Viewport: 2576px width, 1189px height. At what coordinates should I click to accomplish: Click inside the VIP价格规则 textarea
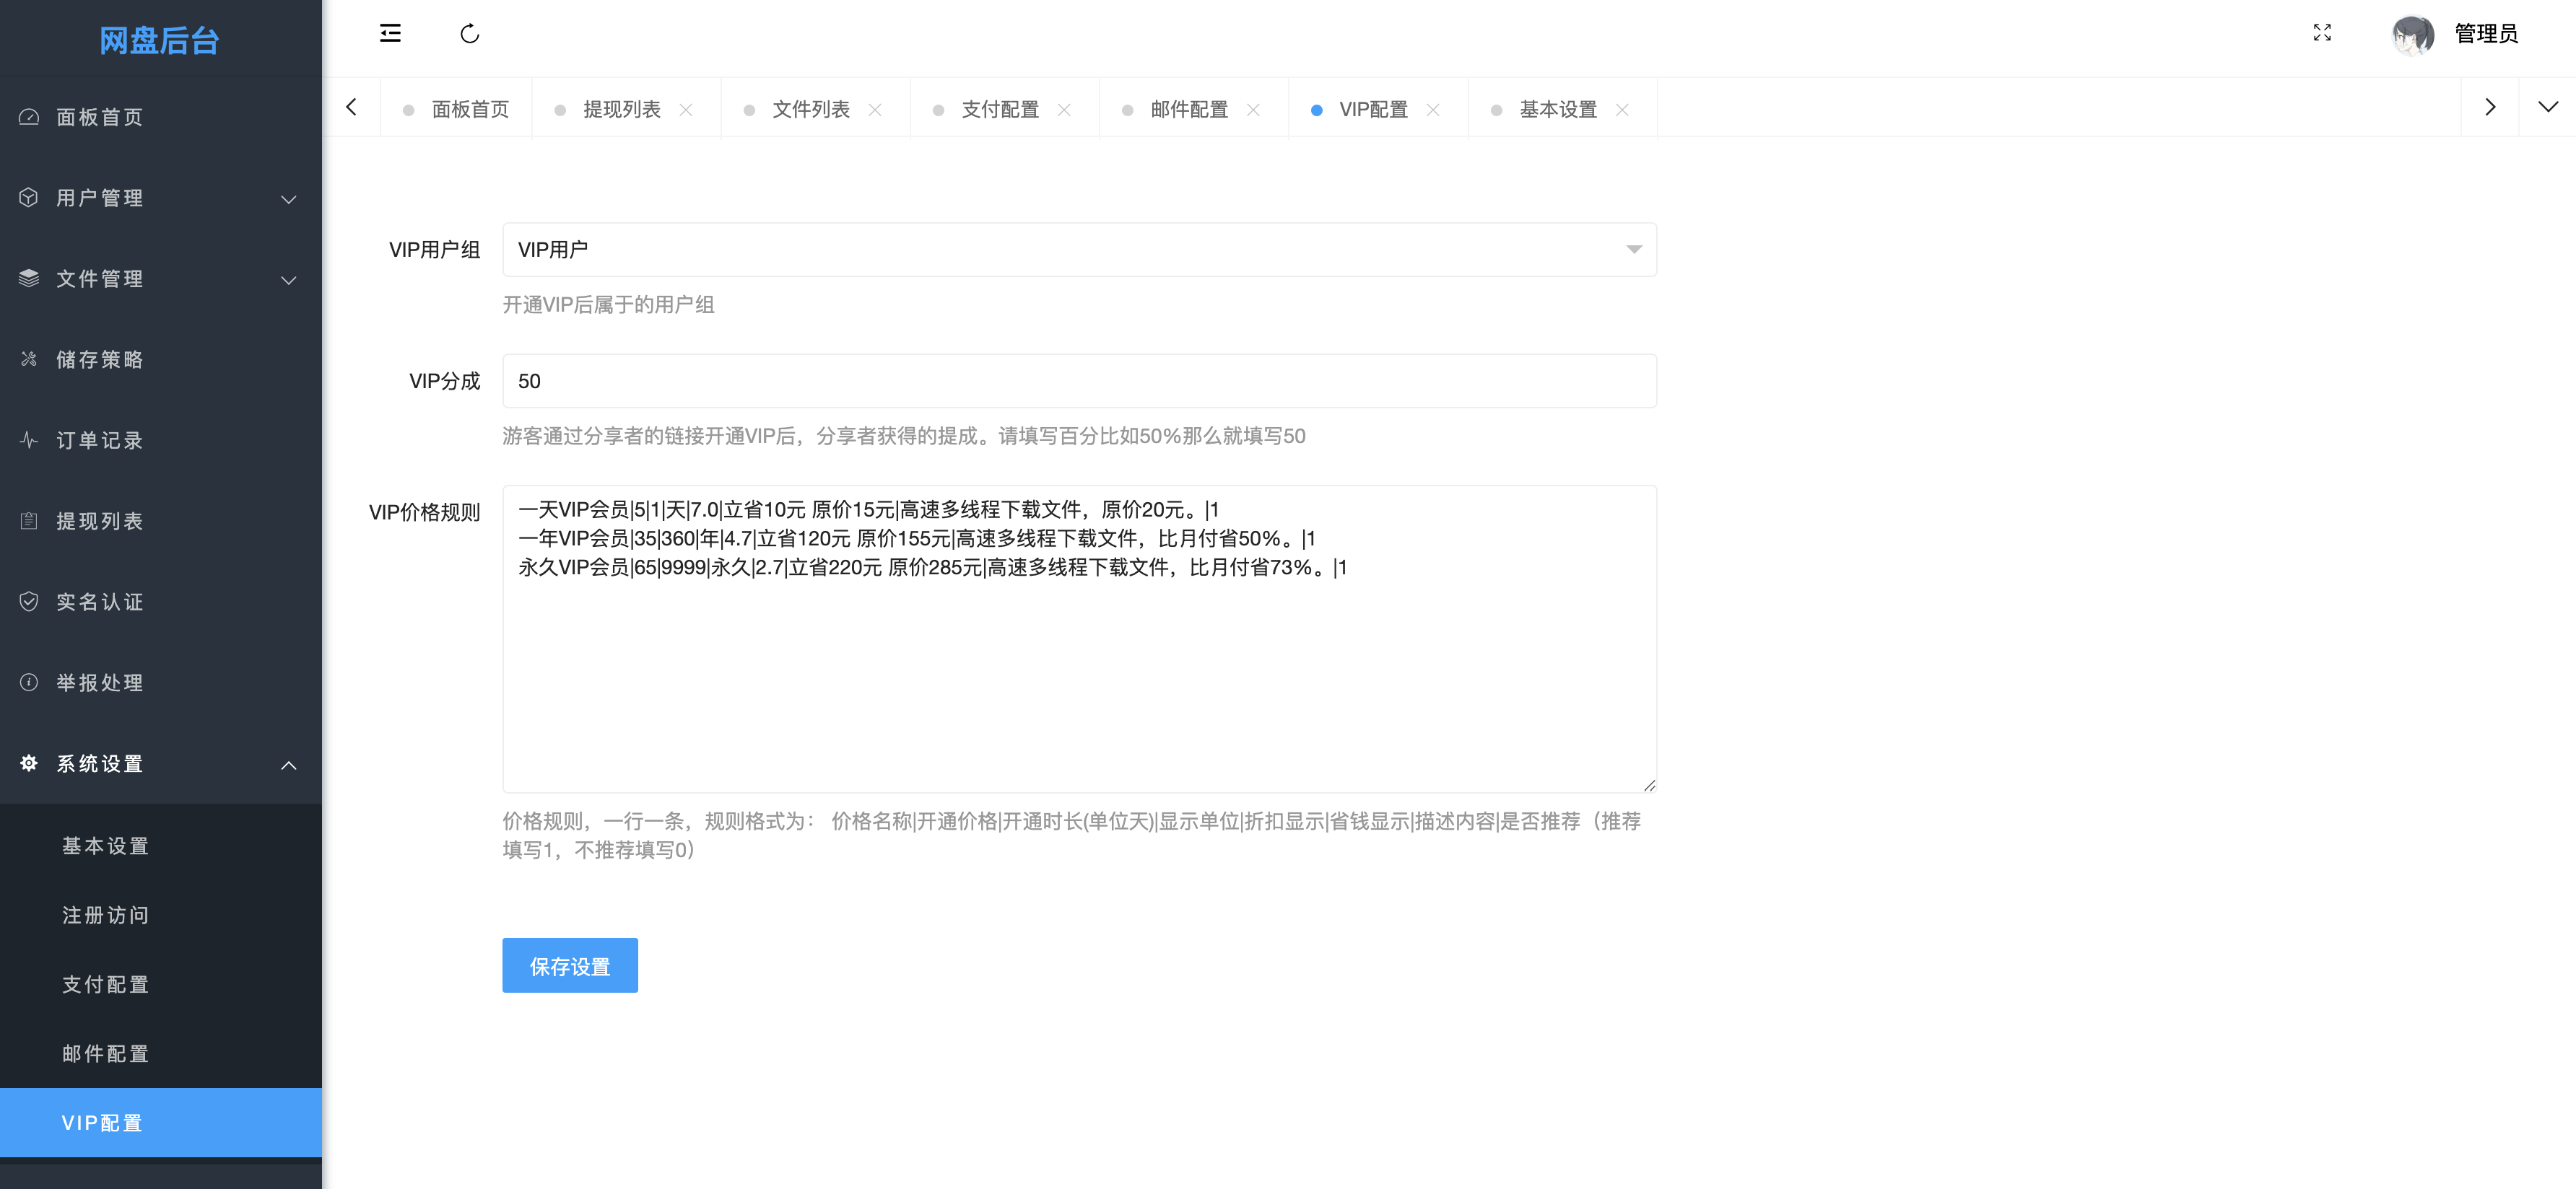click(1078, 680)
